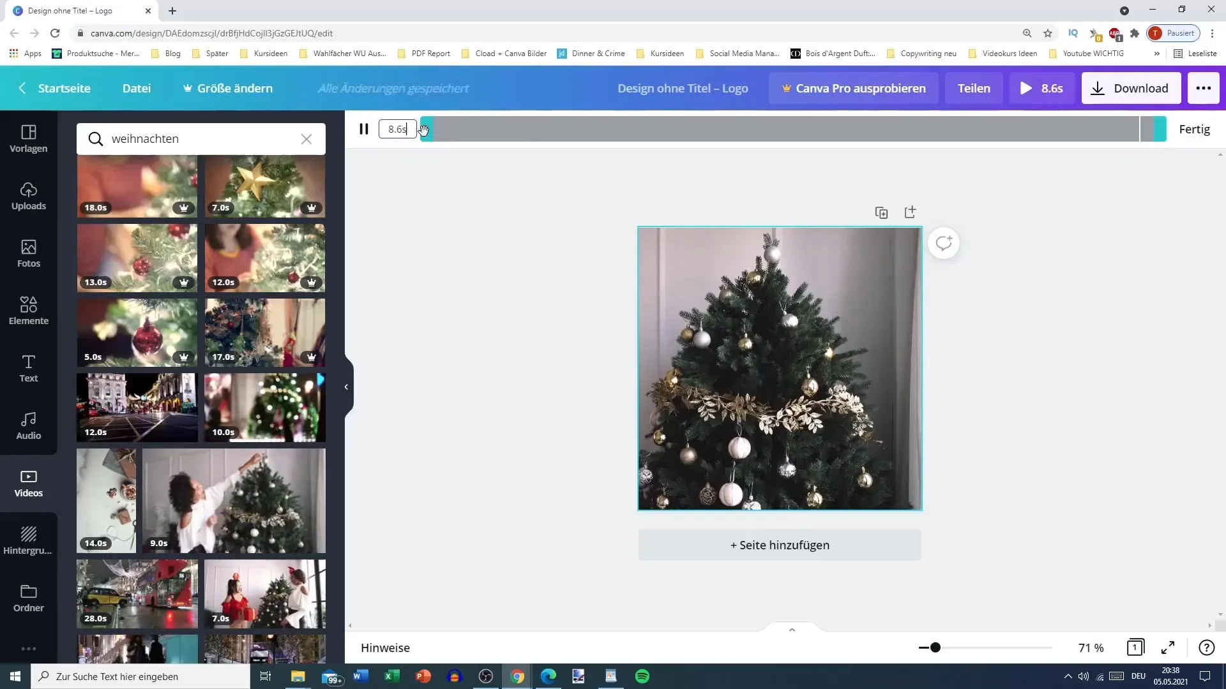The width and height of the screenshot is (1226, 689).
Task: Click the Teilen button
Action: click(974, 88)
